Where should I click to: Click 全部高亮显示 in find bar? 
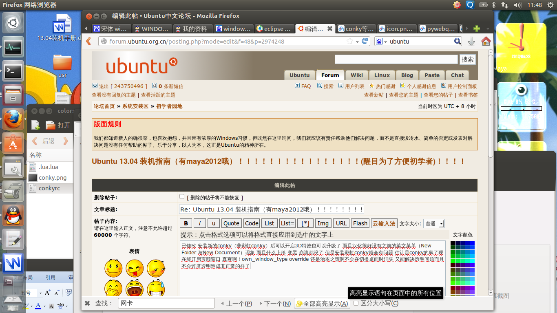coord(322,303)
